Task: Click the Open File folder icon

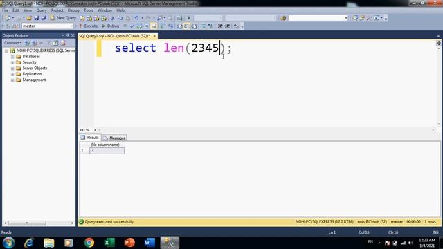Action: (x=29, y=18)
